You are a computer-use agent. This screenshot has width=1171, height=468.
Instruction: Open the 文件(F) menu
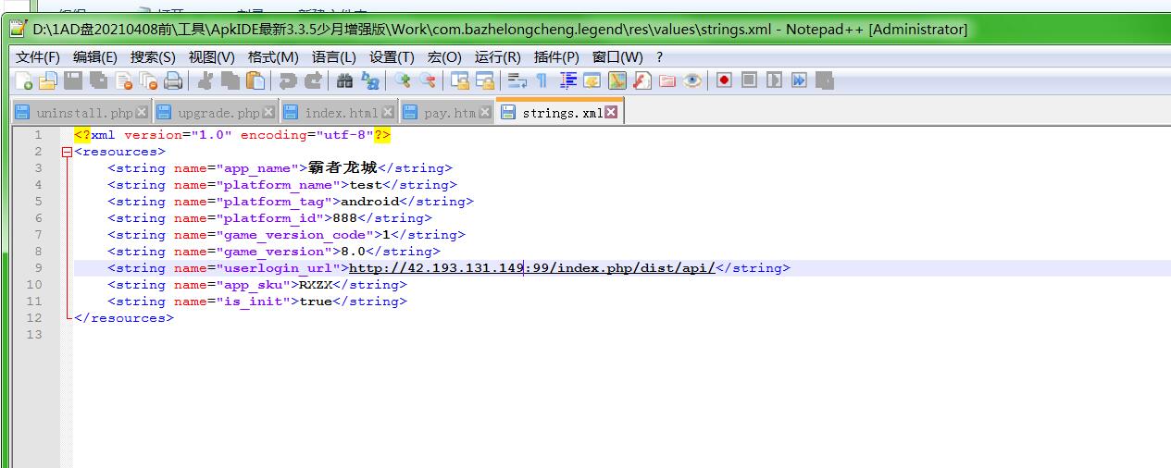click(38, 57)
